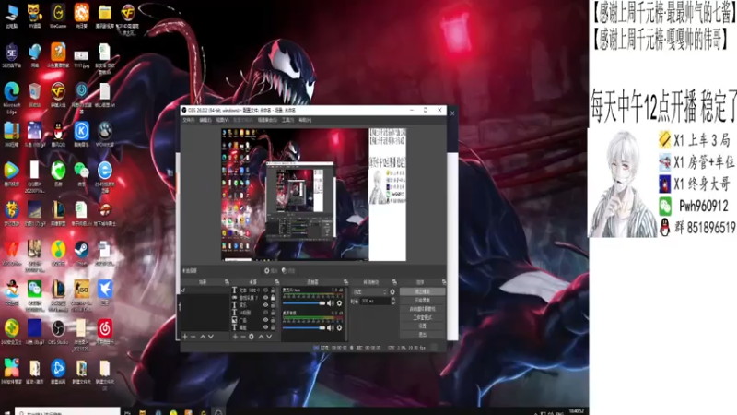Click the 滤镜 filters button above Sources

[x=288, y=270]
